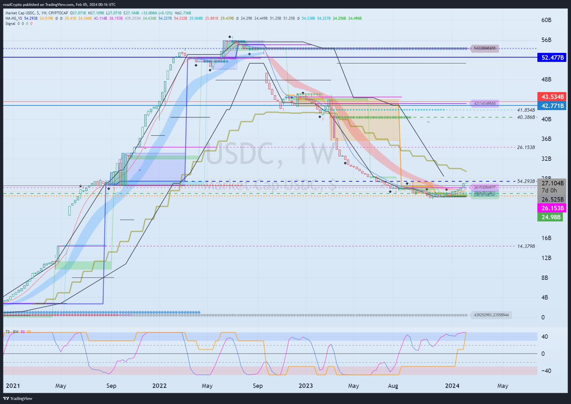Click the 36B price axis tick
Image resolution: width=571 pixels, height=404 pixels.
point(546,139)
